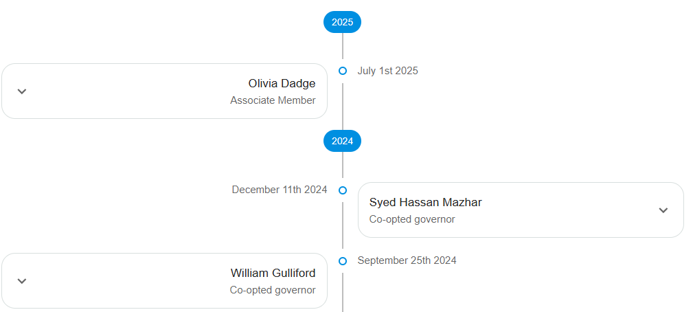The image size is (693, 312).
Task: Click Co-opted governor under William Gulliford
Action: click(273, 290)
